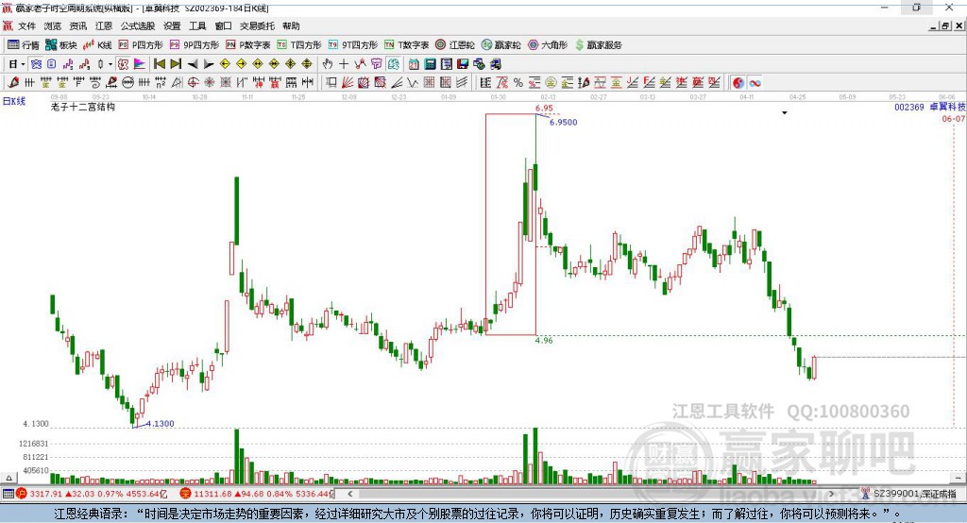967x523 pixels.
Task: Click the small black triangle in chart
Action: (785, 113)
